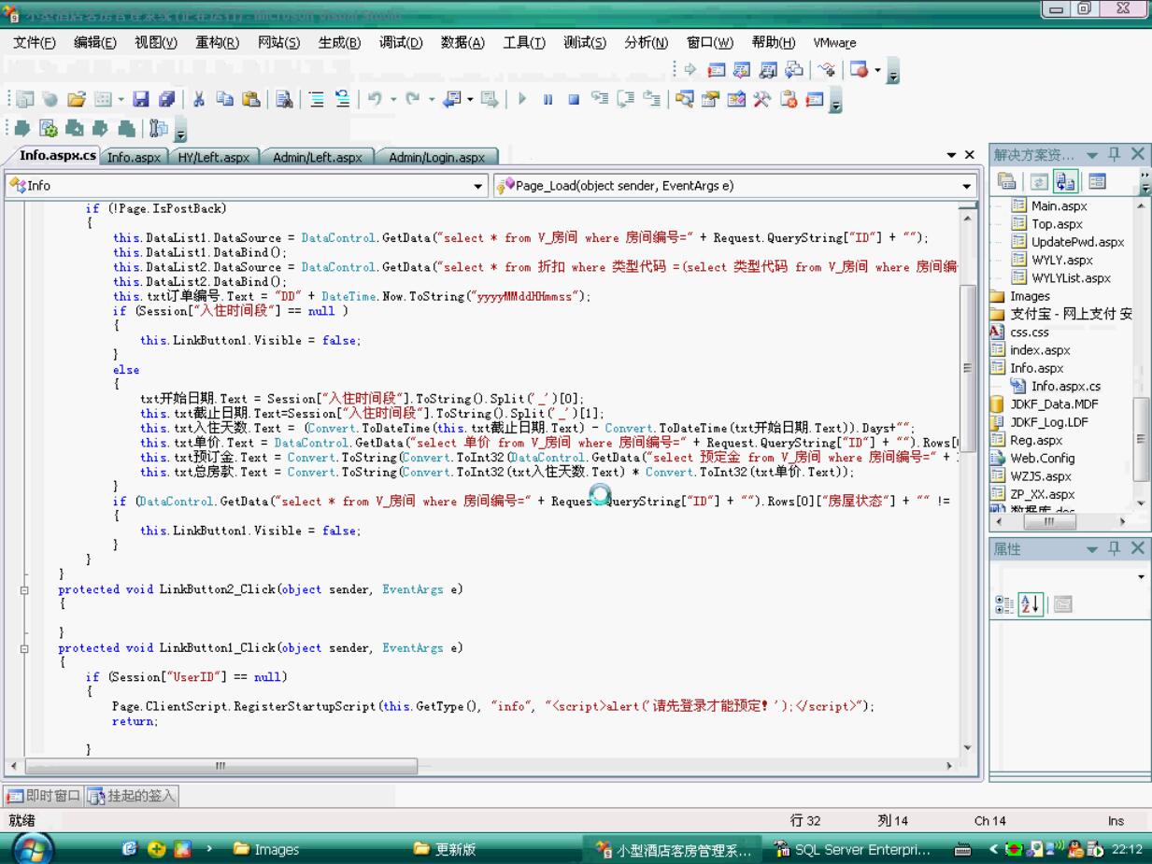Switch to the Info.aspx tab
This screenshot has width=1152, height=864.
pos(135,158)
